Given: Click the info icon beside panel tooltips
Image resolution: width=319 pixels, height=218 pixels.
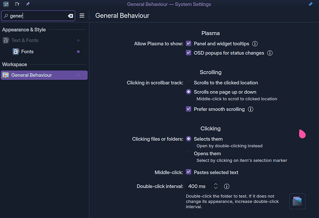Looking at the screenshot, I should point(255,44).
